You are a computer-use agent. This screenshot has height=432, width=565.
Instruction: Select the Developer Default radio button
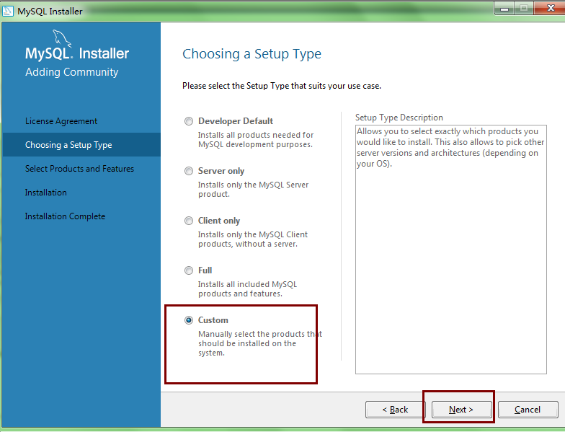[189, 121]
